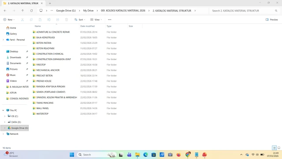The width and height of the screenshot is (282, 159).
Task: Open Firefox from taskbar
Action: pyautogui.click(x=178, y=155)
